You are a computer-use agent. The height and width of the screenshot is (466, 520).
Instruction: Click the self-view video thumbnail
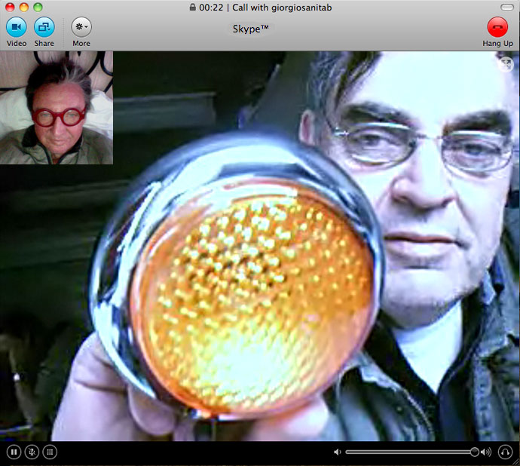(x=57, y=108)
